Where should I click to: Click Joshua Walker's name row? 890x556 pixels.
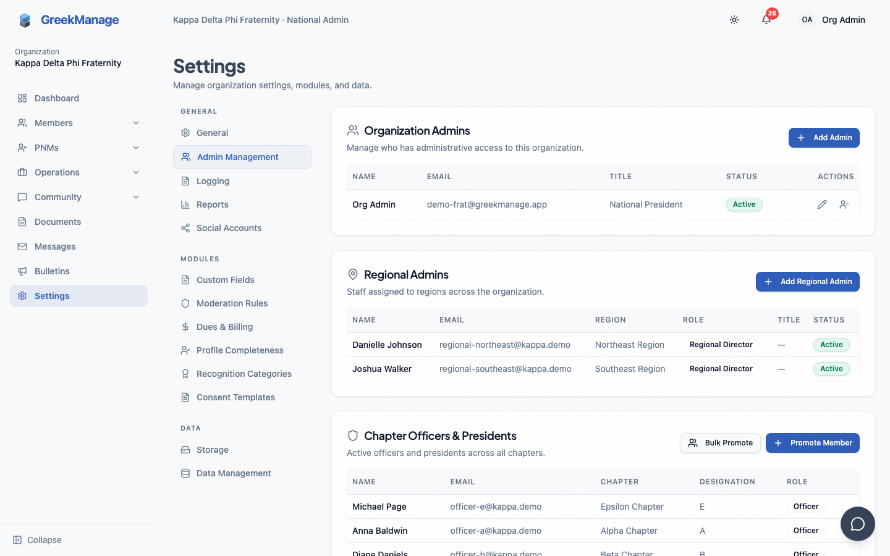tap(382, 369)
